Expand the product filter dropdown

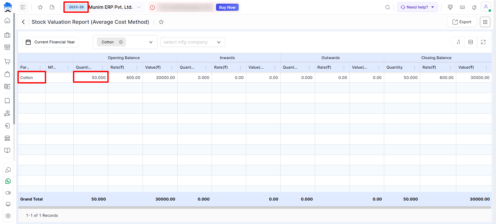(151, 42)
